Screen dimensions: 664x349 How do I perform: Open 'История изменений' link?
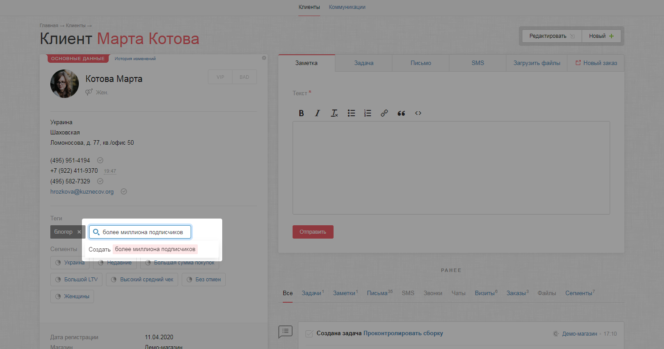click(135, 59)
